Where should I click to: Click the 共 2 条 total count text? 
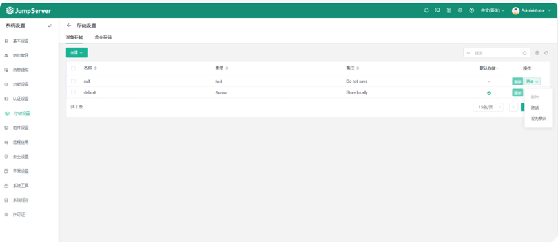tap(76, 107)
